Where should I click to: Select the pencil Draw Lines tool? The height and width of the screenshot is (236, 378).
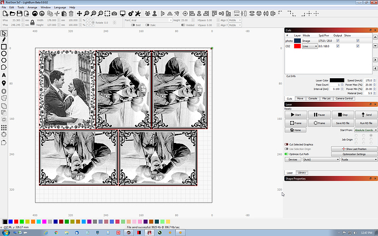click(x=4, y=40)
